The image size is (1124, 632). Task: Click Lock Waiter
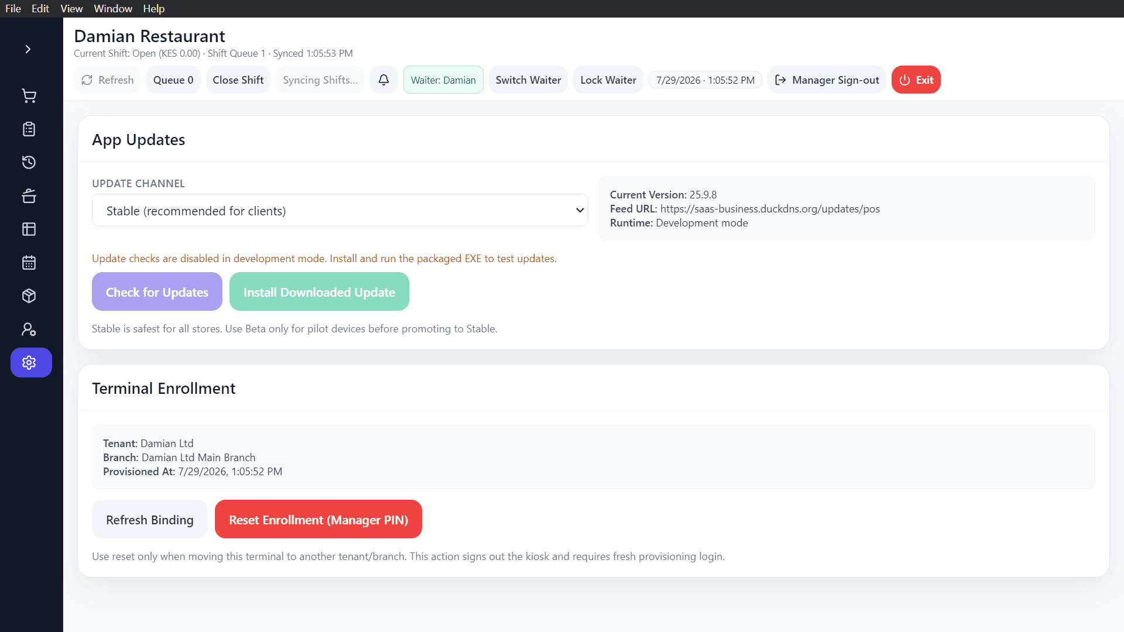coord(608,80)
